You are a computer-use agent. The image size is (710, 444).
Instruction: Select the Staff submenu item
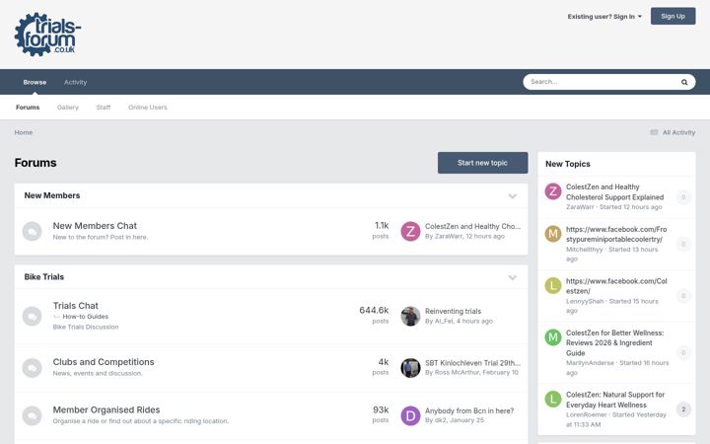tap(104, 108)
